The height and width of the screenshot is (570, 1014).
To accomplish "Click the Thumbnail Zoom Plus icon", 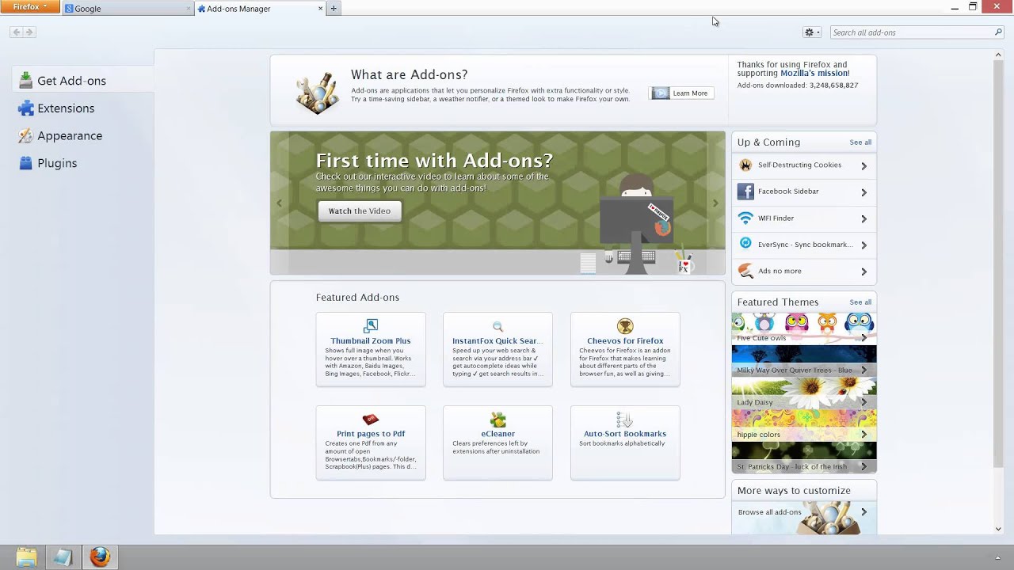I will point(371,326).
